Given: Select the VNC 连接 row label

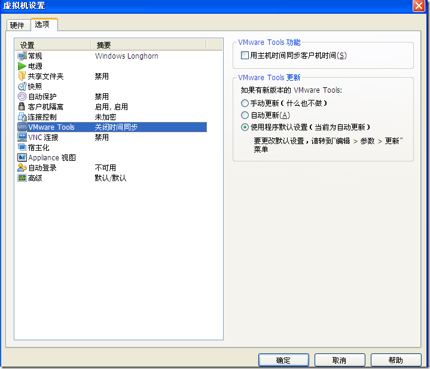Looking at the screenshot, I should (43, 138).
